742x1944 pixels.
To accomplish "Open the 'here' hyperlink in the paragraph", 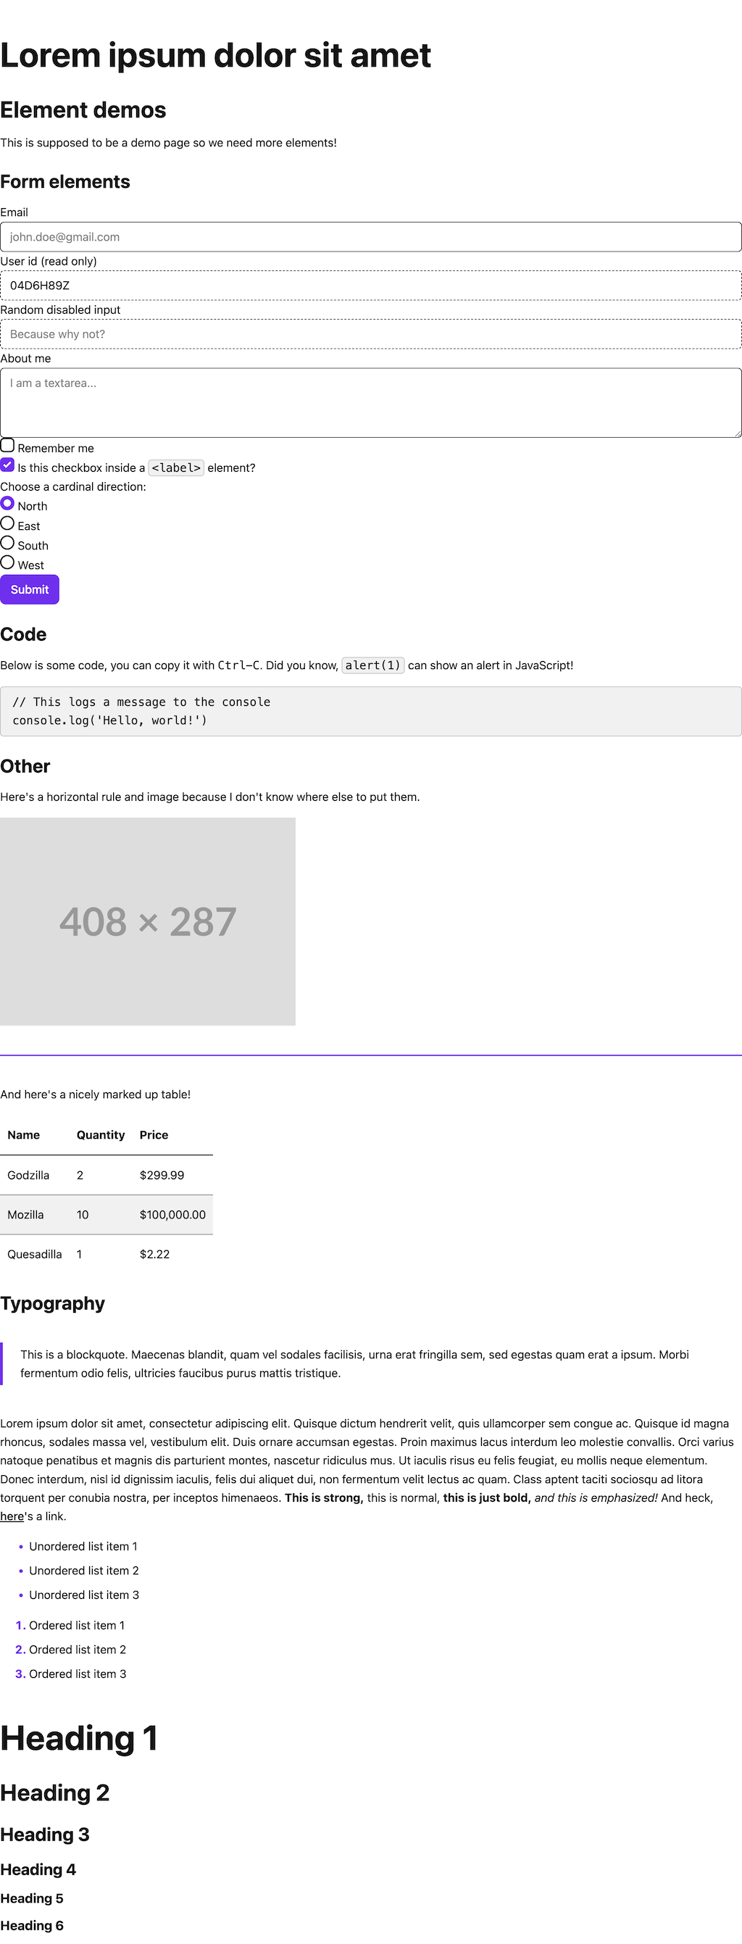I will (x=12, y=1516).
